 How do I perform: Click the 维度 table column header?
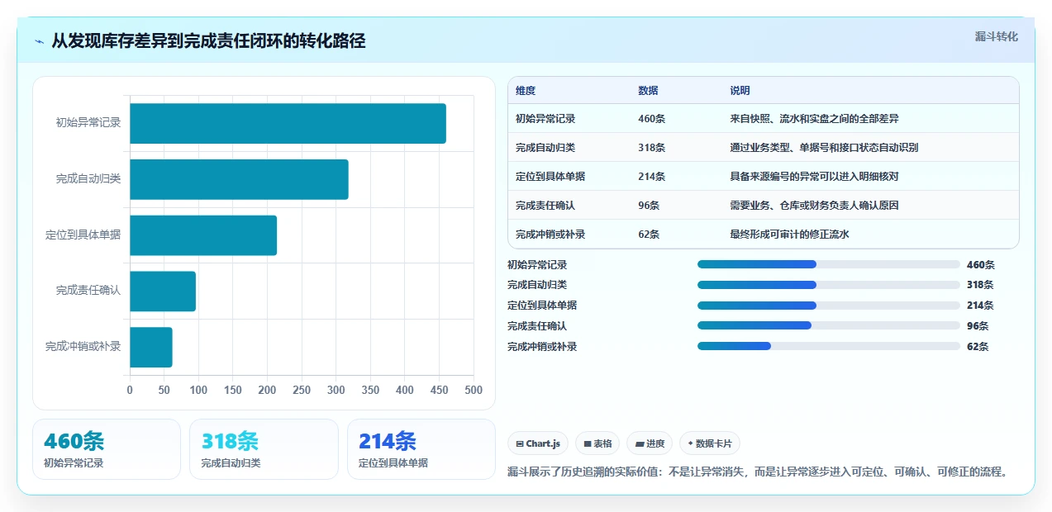[526, 91]
